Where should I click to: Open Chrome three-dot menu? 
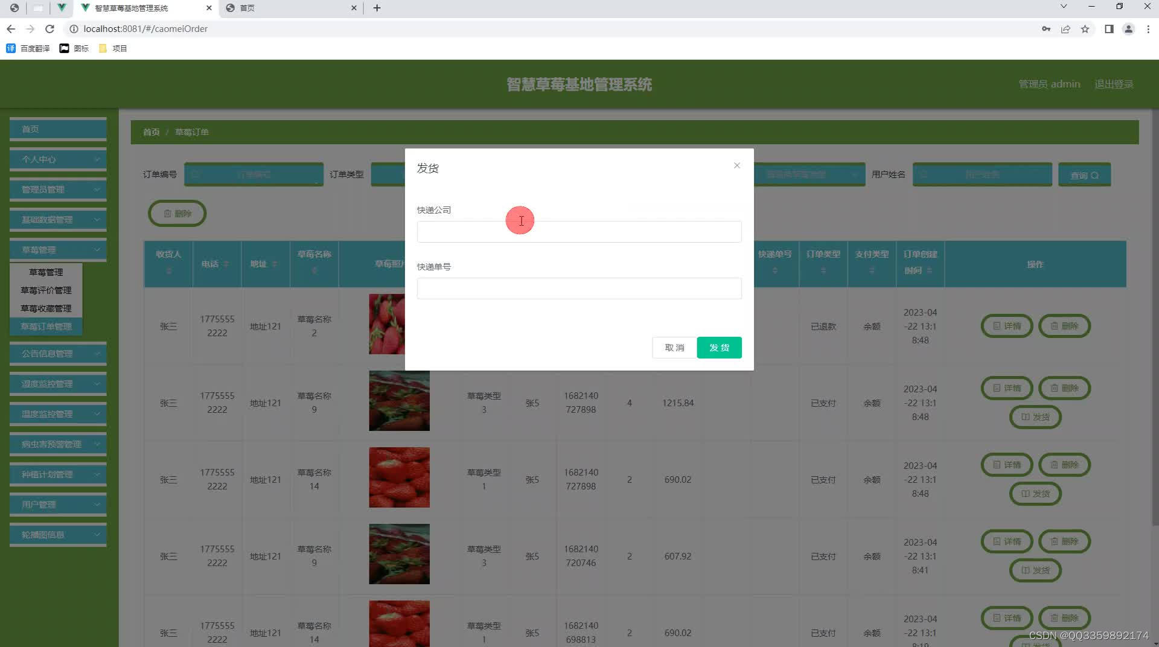(1148, 29)
